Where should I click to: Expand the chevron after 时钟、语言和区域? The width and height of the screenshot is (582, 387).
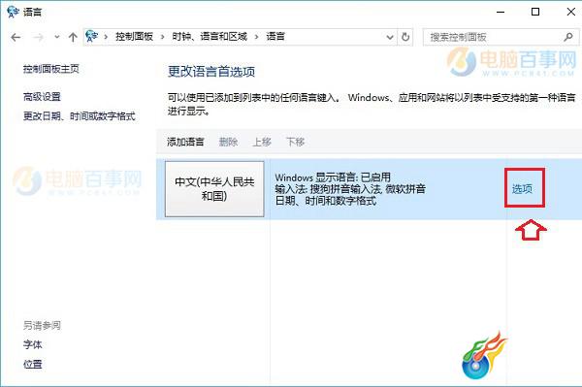(256, 37)
